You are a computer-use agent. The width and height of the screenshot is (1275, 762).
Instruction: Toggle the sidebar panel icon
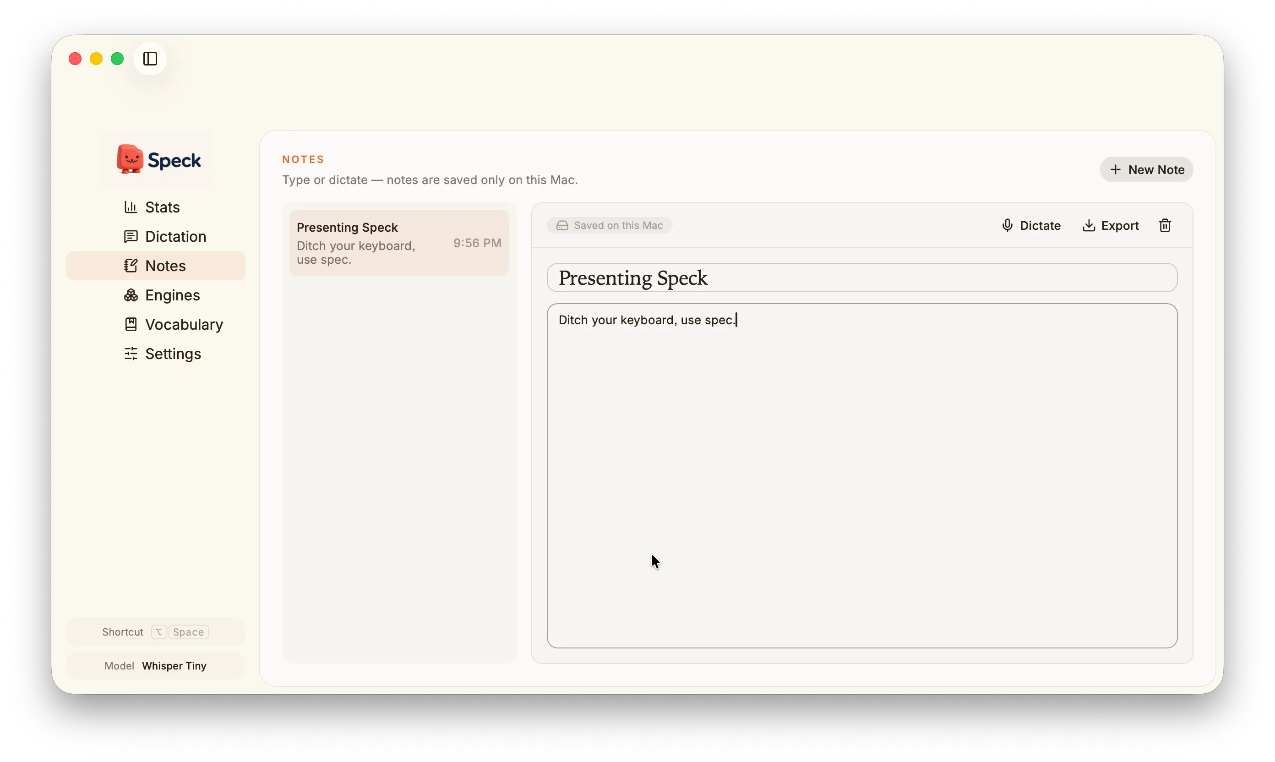[x=150, y=59]
